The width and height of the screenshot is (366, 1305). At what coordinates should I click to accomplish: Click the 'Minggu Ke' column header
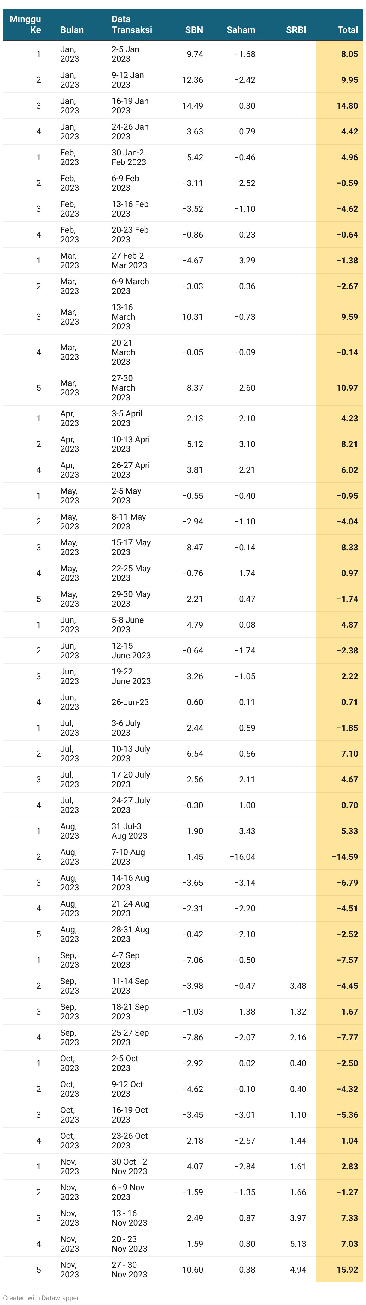(25, 24)
